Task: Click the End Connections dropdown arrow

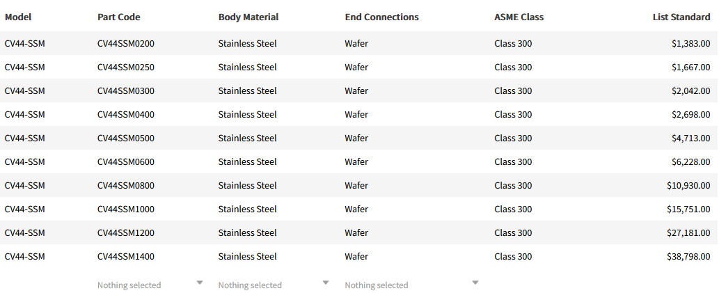Action: (x=475, y=283)
